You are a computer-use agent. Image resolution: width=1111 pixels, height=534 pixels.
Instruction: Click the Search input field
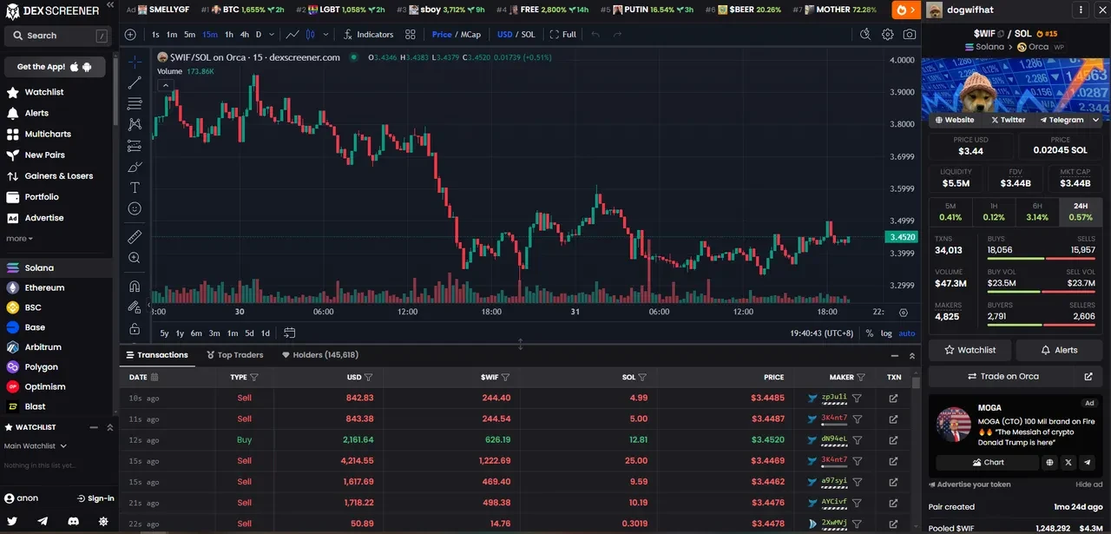click(x=58, y=36)
